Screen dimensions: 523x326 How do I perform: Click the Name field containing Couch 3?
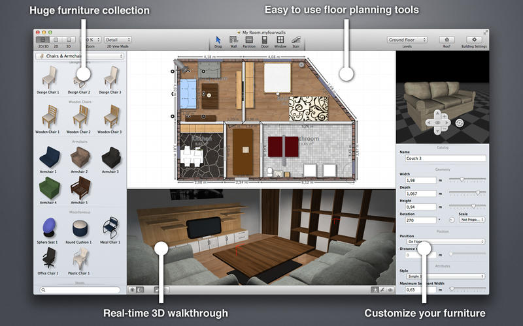441,158
